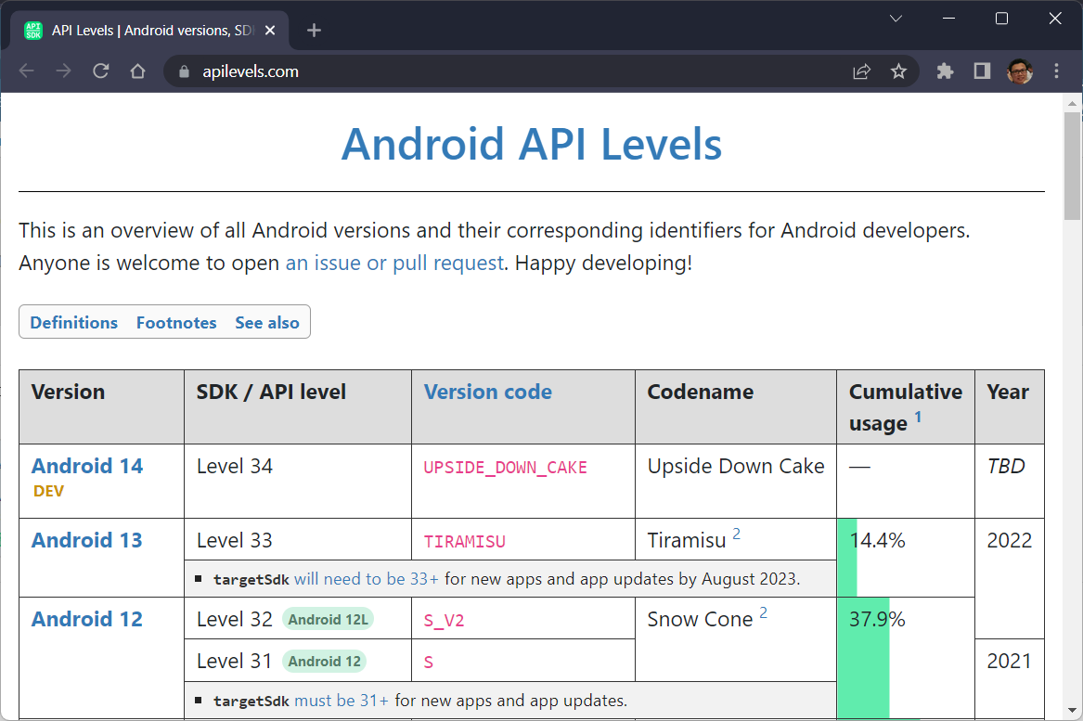Follow the 'must be 31+' link
Image resolution: width=1083 pixels, height=721 pixels.
[x=342, y=701]
